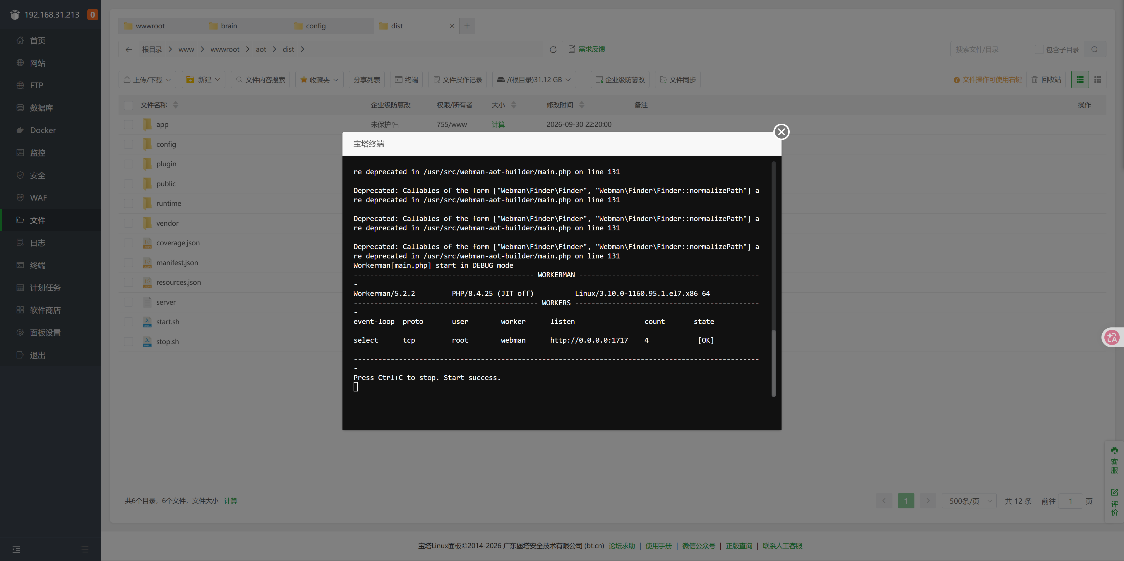The width and height of the screenshot is (1124, 561).
Task: Go back with the left arrow icon
Action: pyautogui.click(x=129, y=49)
